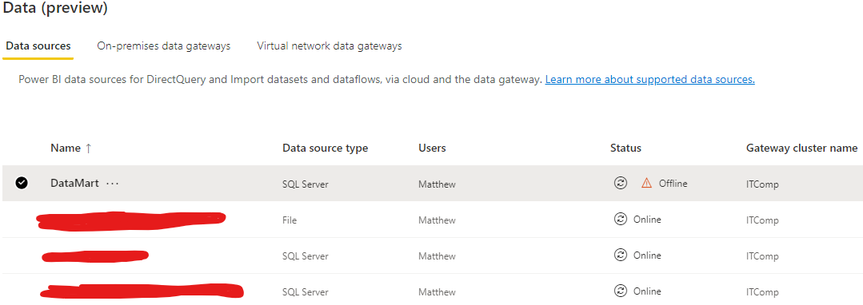The image size is (863, 305).
Task: Click the Offline status text in DataMart row
Action: coord(673,184)
